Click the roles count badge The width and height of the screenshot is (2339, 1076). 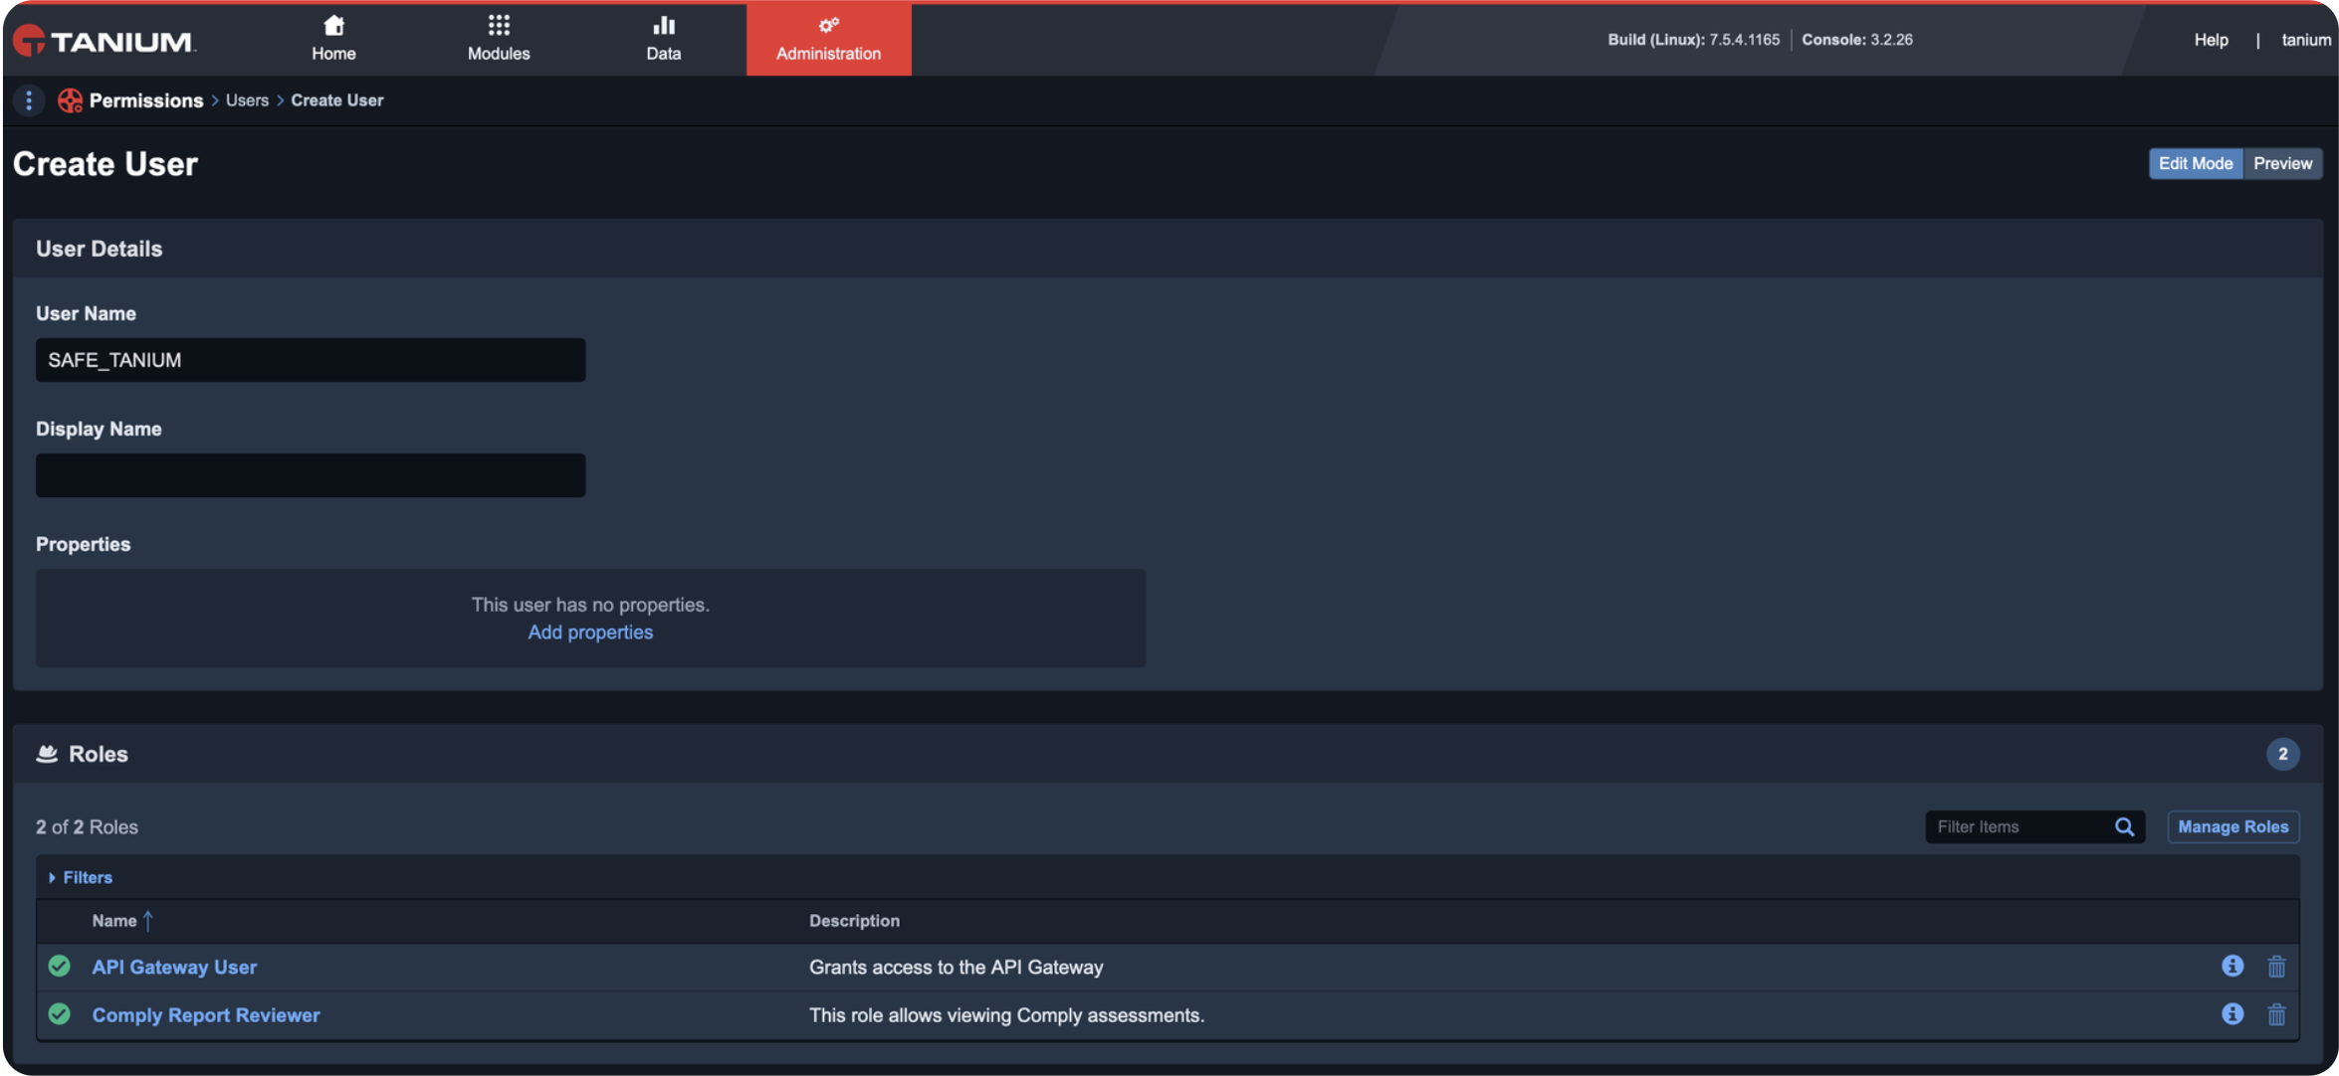(x=2282, y=754)
